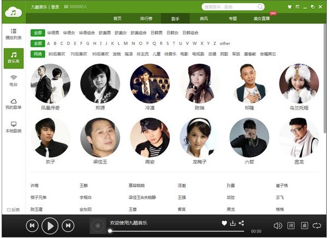Open artist 凤凰传奇 thumbnail
This screenshot has width=330, height=238.
(50, 83)
